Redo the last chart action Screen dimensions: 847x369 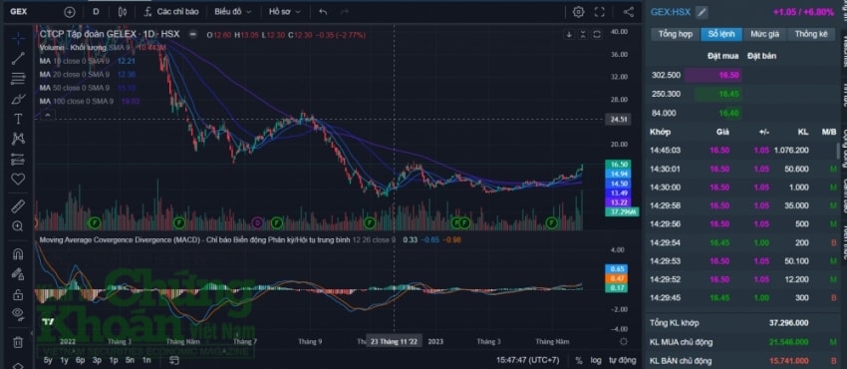coord(344,11)
